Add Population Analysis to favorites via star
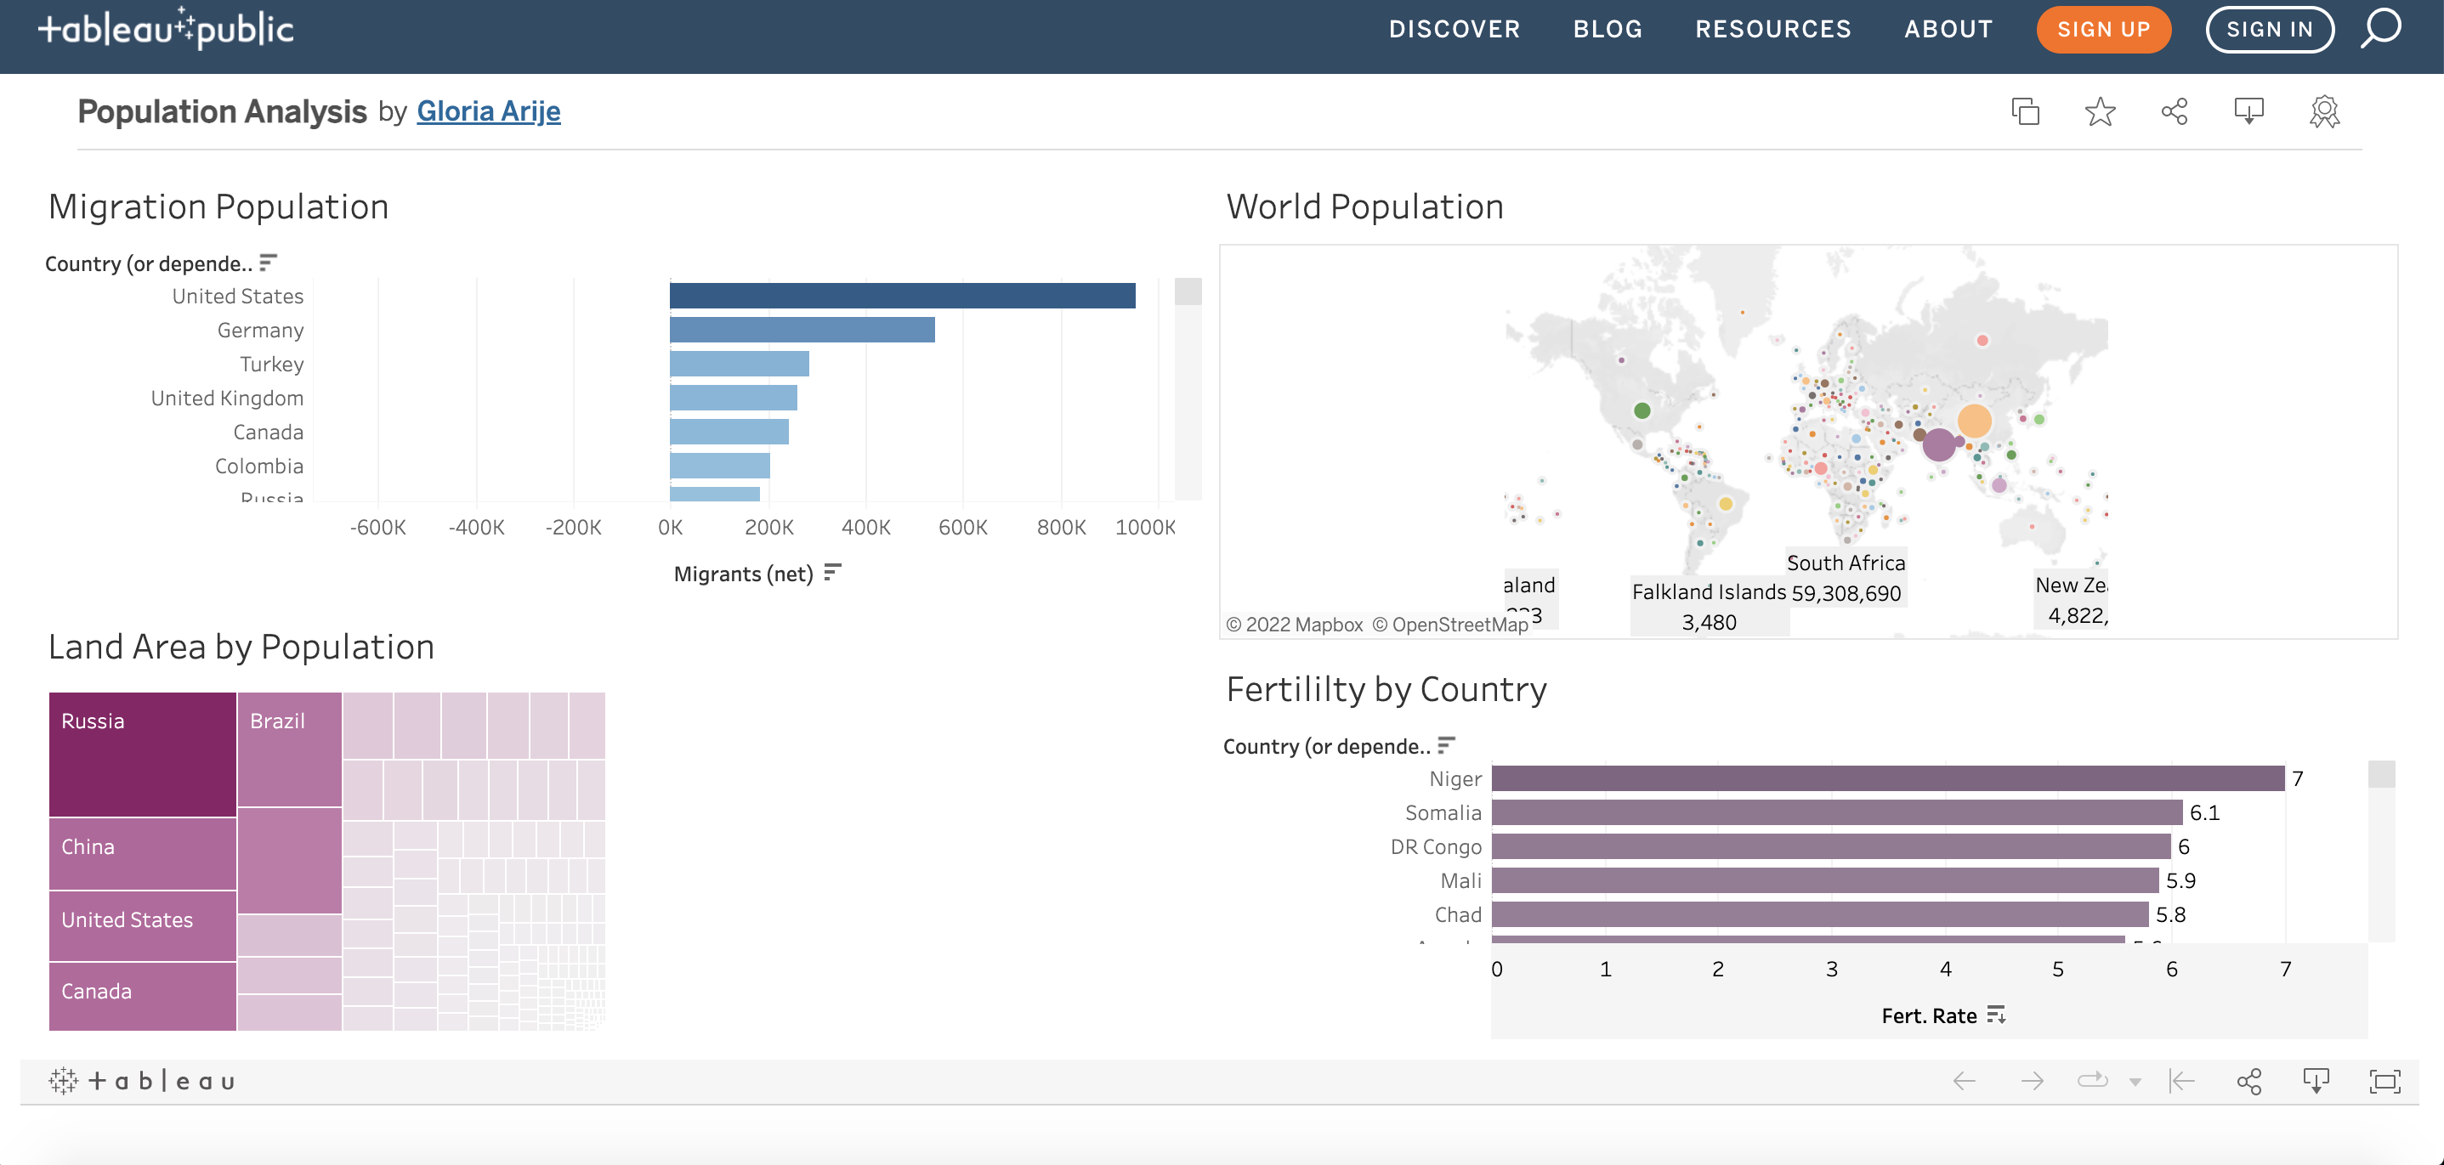The image size is (2444, 1165). (x=2100, y=111)
